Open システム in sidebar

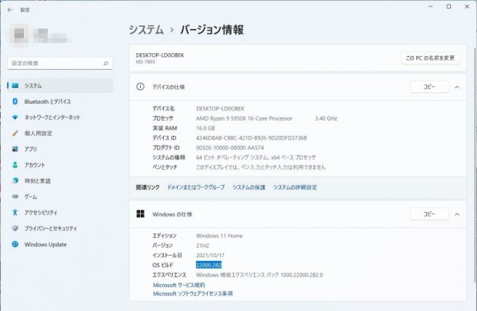tap(60, 86)
